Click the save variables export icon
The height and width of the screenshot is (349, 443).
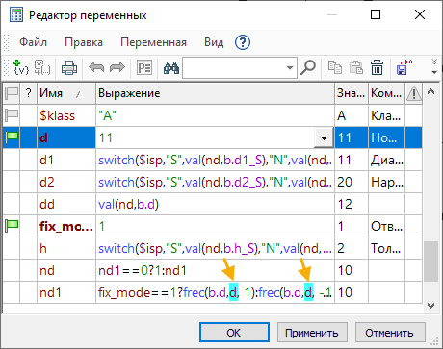404,67
